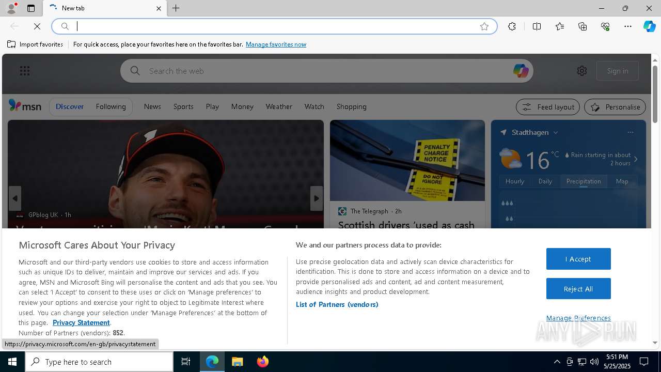Open the Shopping section
The height and width of the screenshot is (372, 661).
(x=351, y=106)
